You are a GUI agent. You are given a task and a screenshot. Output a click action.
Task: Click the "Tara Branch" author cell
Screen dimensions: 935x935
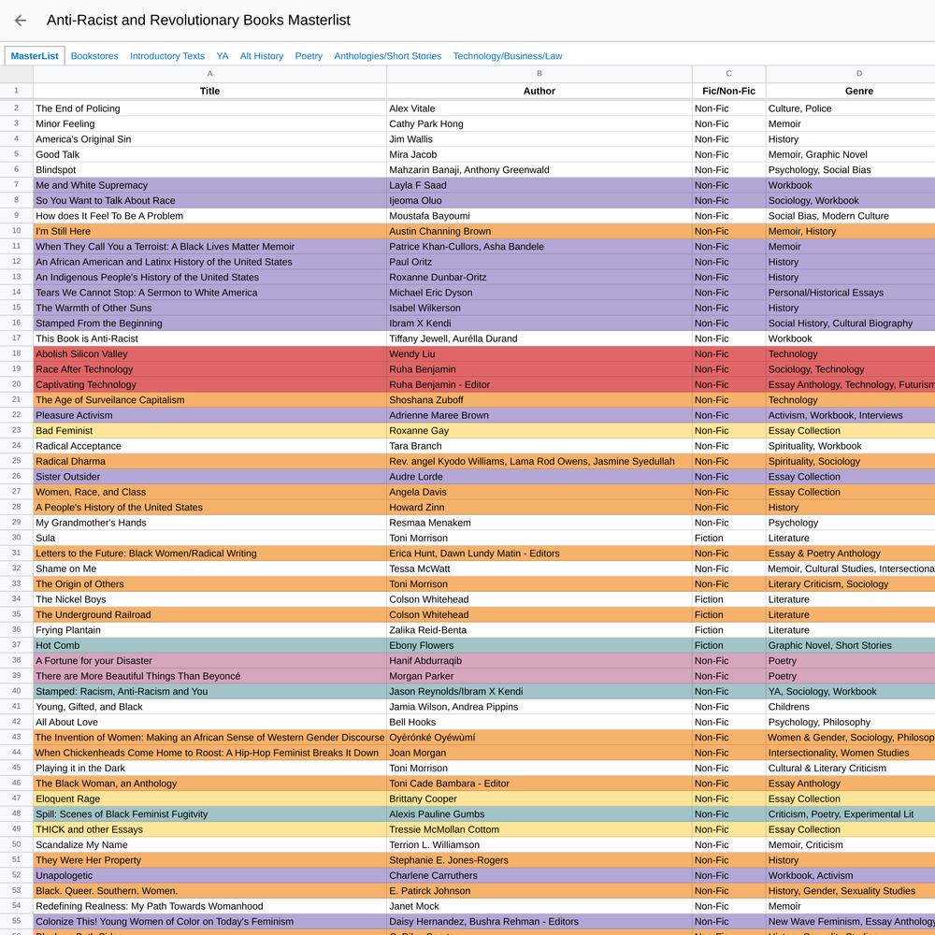539,446
